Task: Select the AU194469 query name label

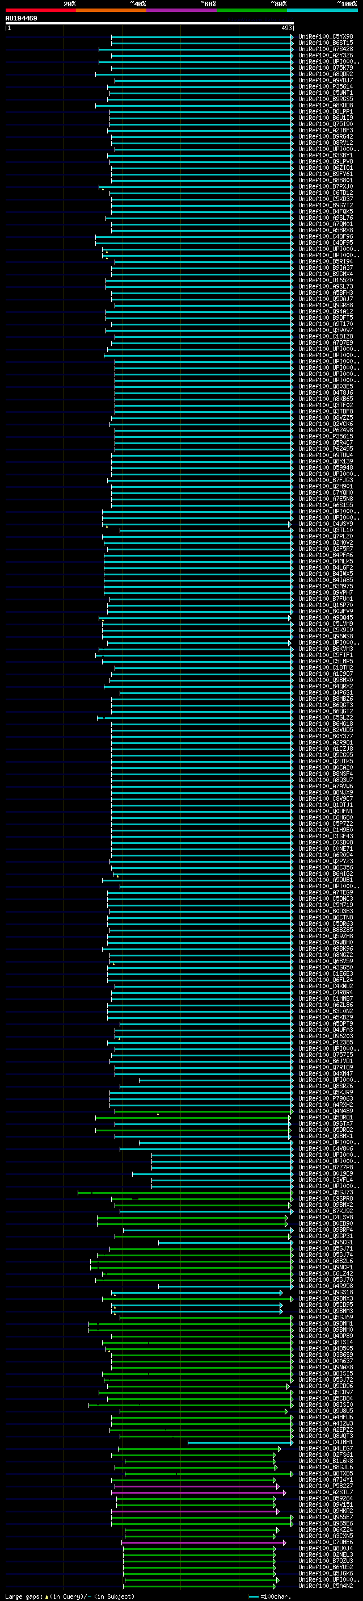Action: (21, 19)
